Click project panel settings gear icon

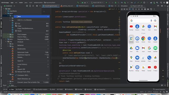coord(37,6)
